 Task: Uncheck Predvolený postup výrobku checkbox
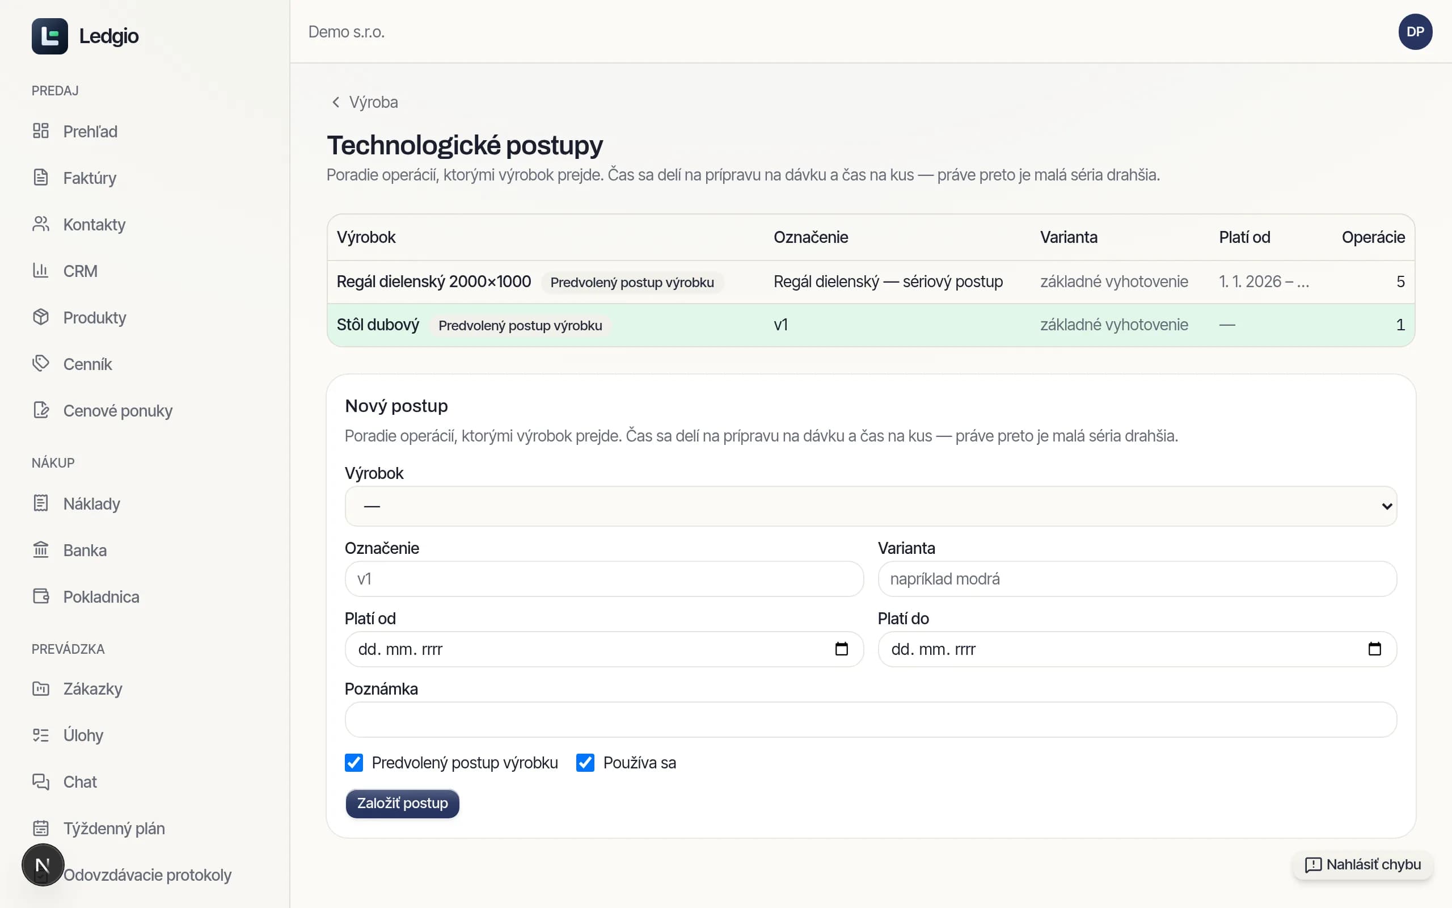click(354, 763)
